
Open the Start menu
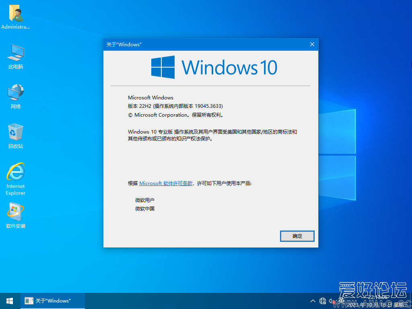[x=9, y=301]
